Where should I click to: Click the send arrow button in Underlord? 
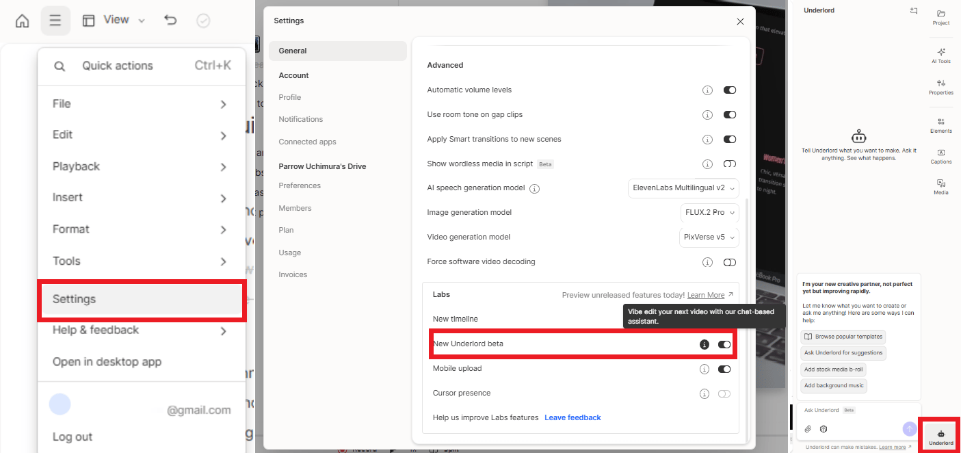(909, 428)
